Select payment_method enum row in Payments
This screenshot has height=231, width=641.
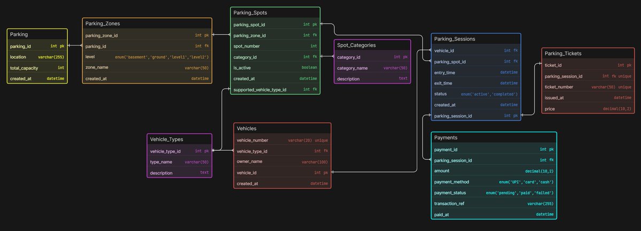tap(494, 182)
